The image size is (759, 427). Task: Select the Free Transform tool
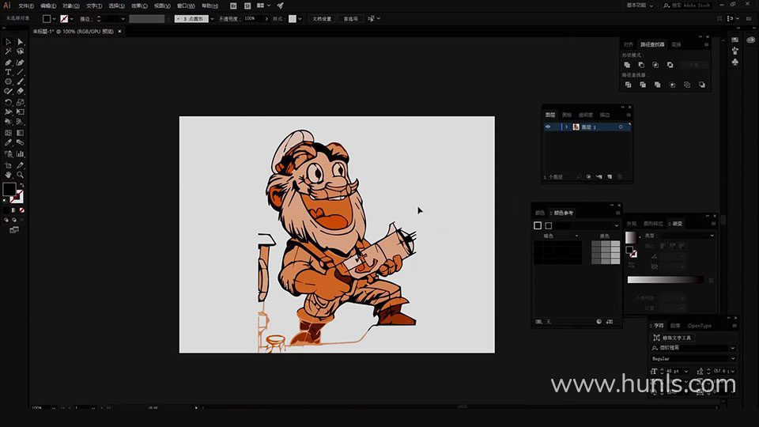click(21, 111)
